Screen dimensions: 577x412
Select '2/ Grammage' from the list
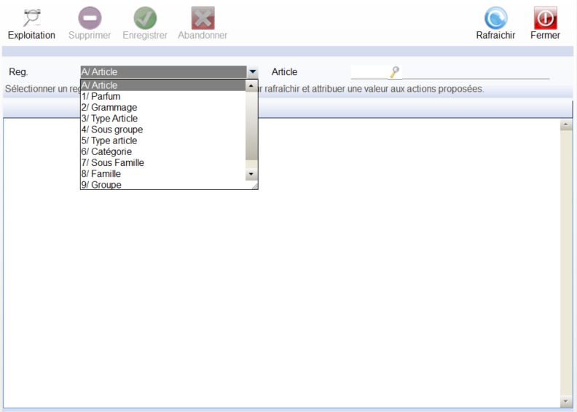coord(109,107)
